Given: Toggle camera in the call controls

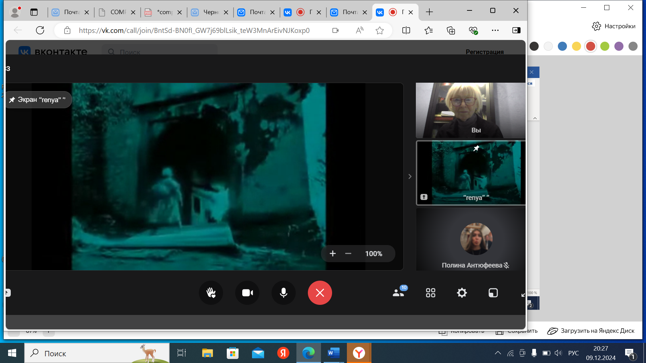Looking at the screenshot, I should point(247,293).
